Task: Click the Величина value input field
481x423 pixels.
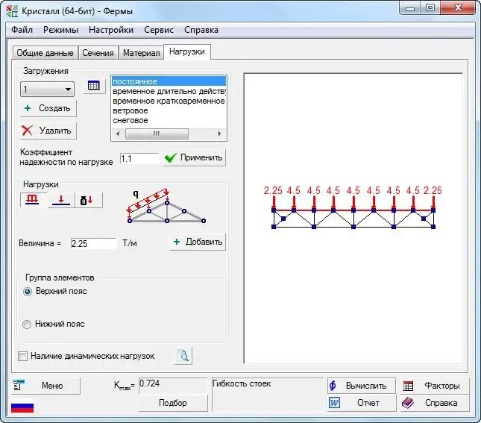Action: point(93,243)
